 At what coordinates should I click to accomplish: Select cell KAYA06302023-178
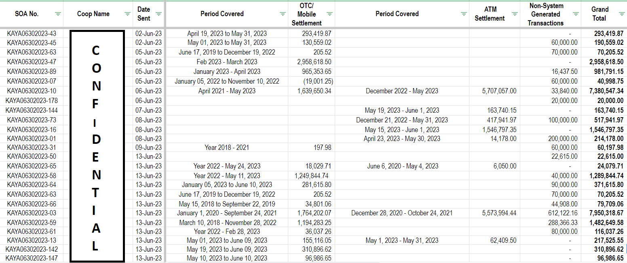pos(32,101)
